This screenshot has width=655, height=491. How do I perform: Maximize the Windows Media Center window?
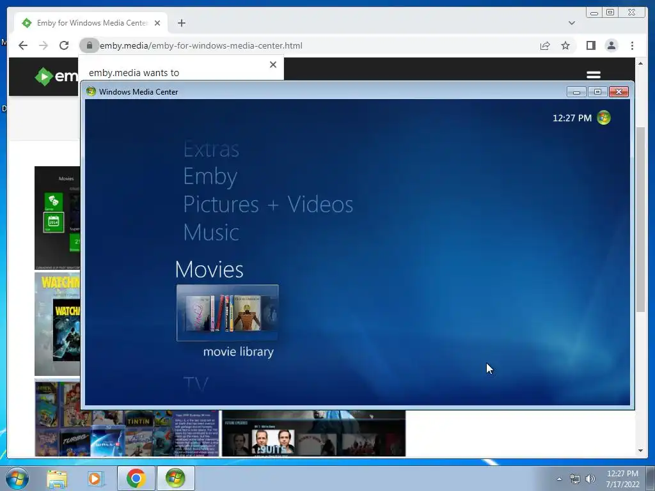pyautogui.click(x=598, y=92)
